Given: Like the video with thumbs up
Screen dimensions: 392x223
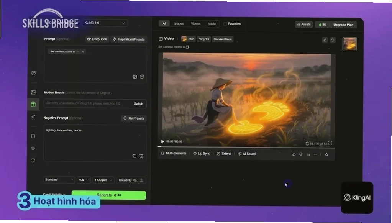Looking at the screenshot, I should point(294,154).
